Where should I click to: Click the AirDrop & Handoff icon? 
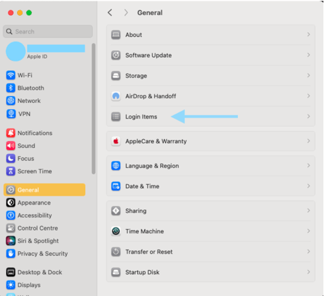tap(116, 96)
